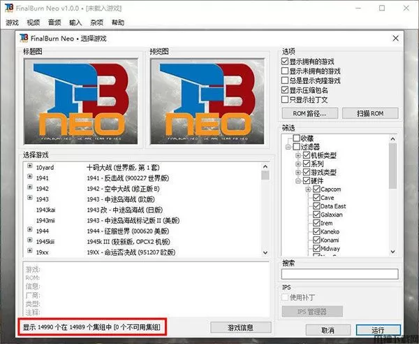The width and height of the screenshot is (419, 344).
Task: Uncheck the 硬件 filter checkbox
Action: click(307, 181)
